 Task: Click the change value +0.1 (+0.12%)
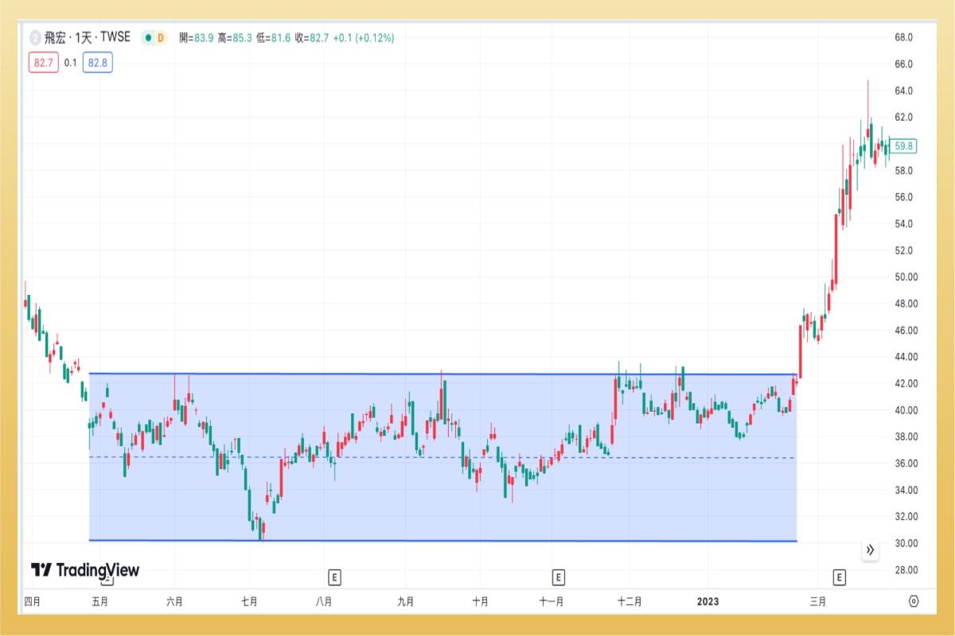pyautogui.click(x=363, y=37)
